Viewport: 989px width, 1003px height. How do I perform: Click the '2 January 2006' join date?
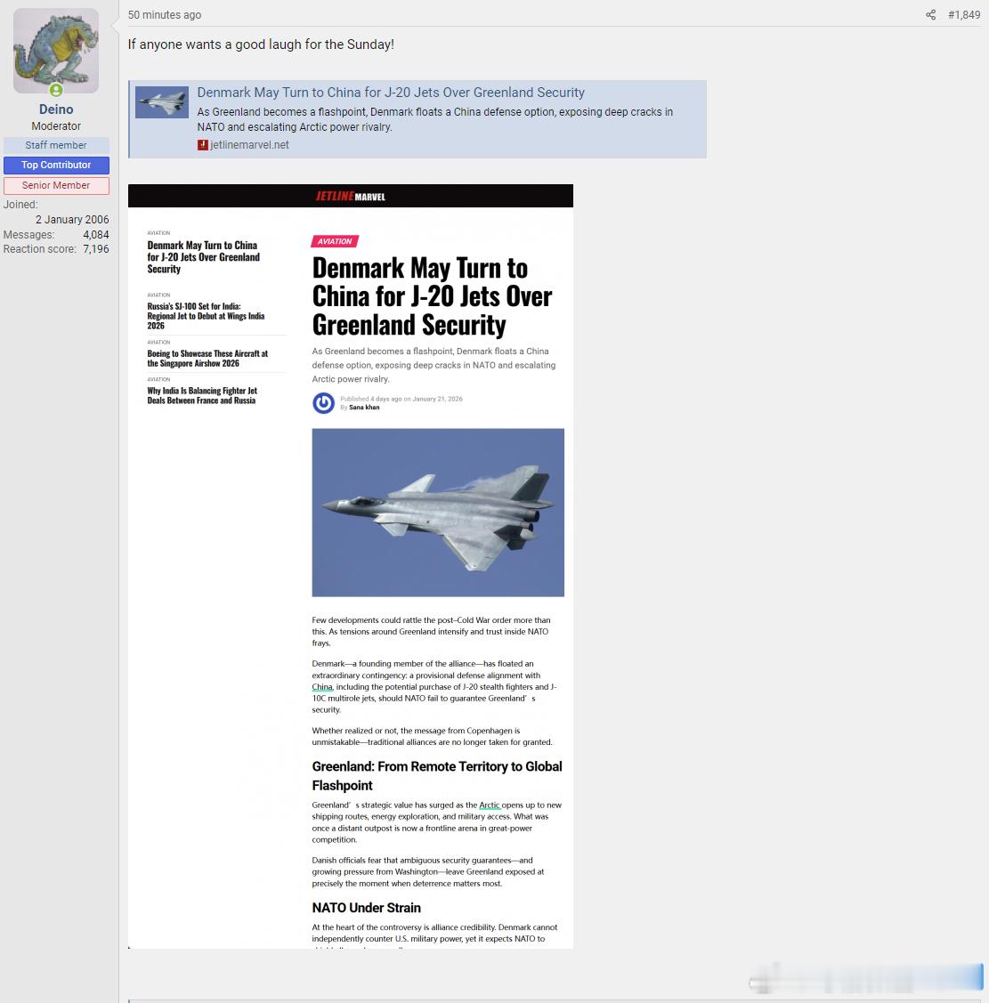tap(72, 220)
